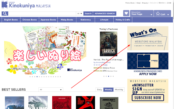Open the All category dropdown beside search
174x109 pixels.
pos(80,13)
